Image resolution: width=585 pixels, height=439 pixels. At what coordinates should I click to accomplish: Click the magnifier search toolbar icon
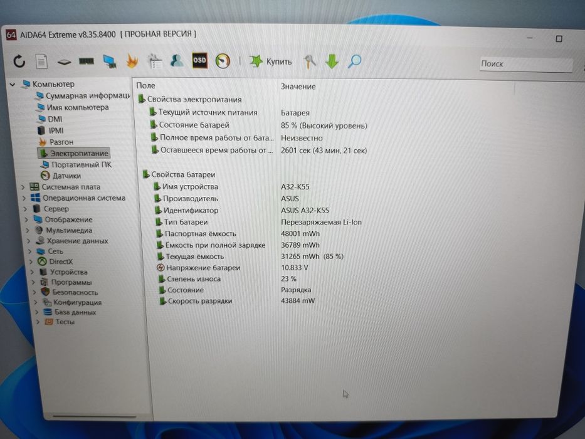tap(354, 61)
